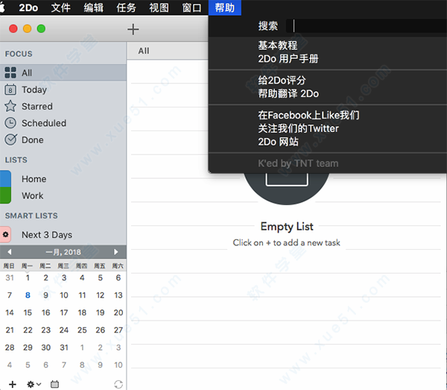The image size is (447, 390).
Task: Select date 22 in the calendar
Action: click(x=28, y=330)
